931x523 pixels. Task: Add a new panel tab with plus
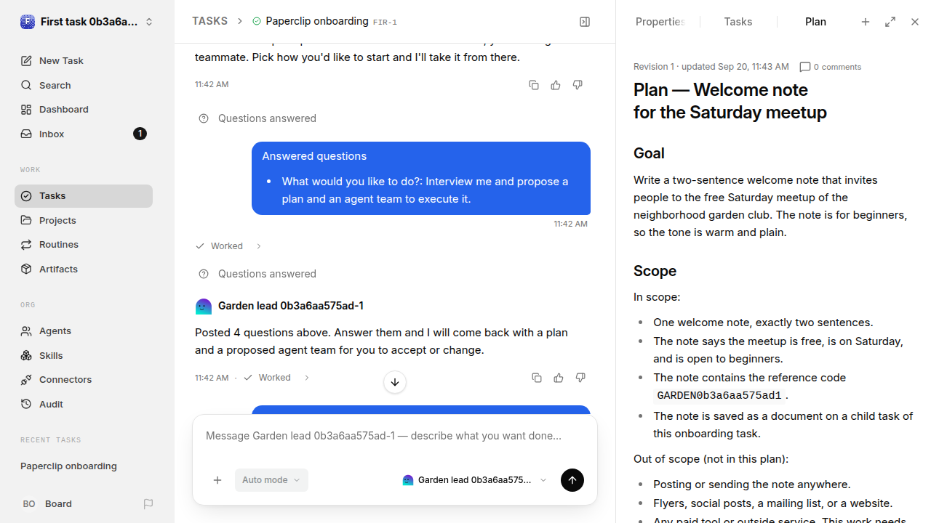(866, 22)
